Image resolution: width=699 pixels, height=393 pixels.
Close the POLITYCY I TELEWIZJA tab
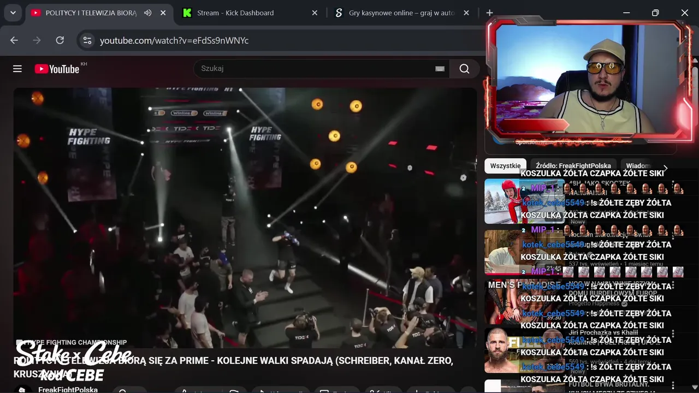click(x=163, y=13)
